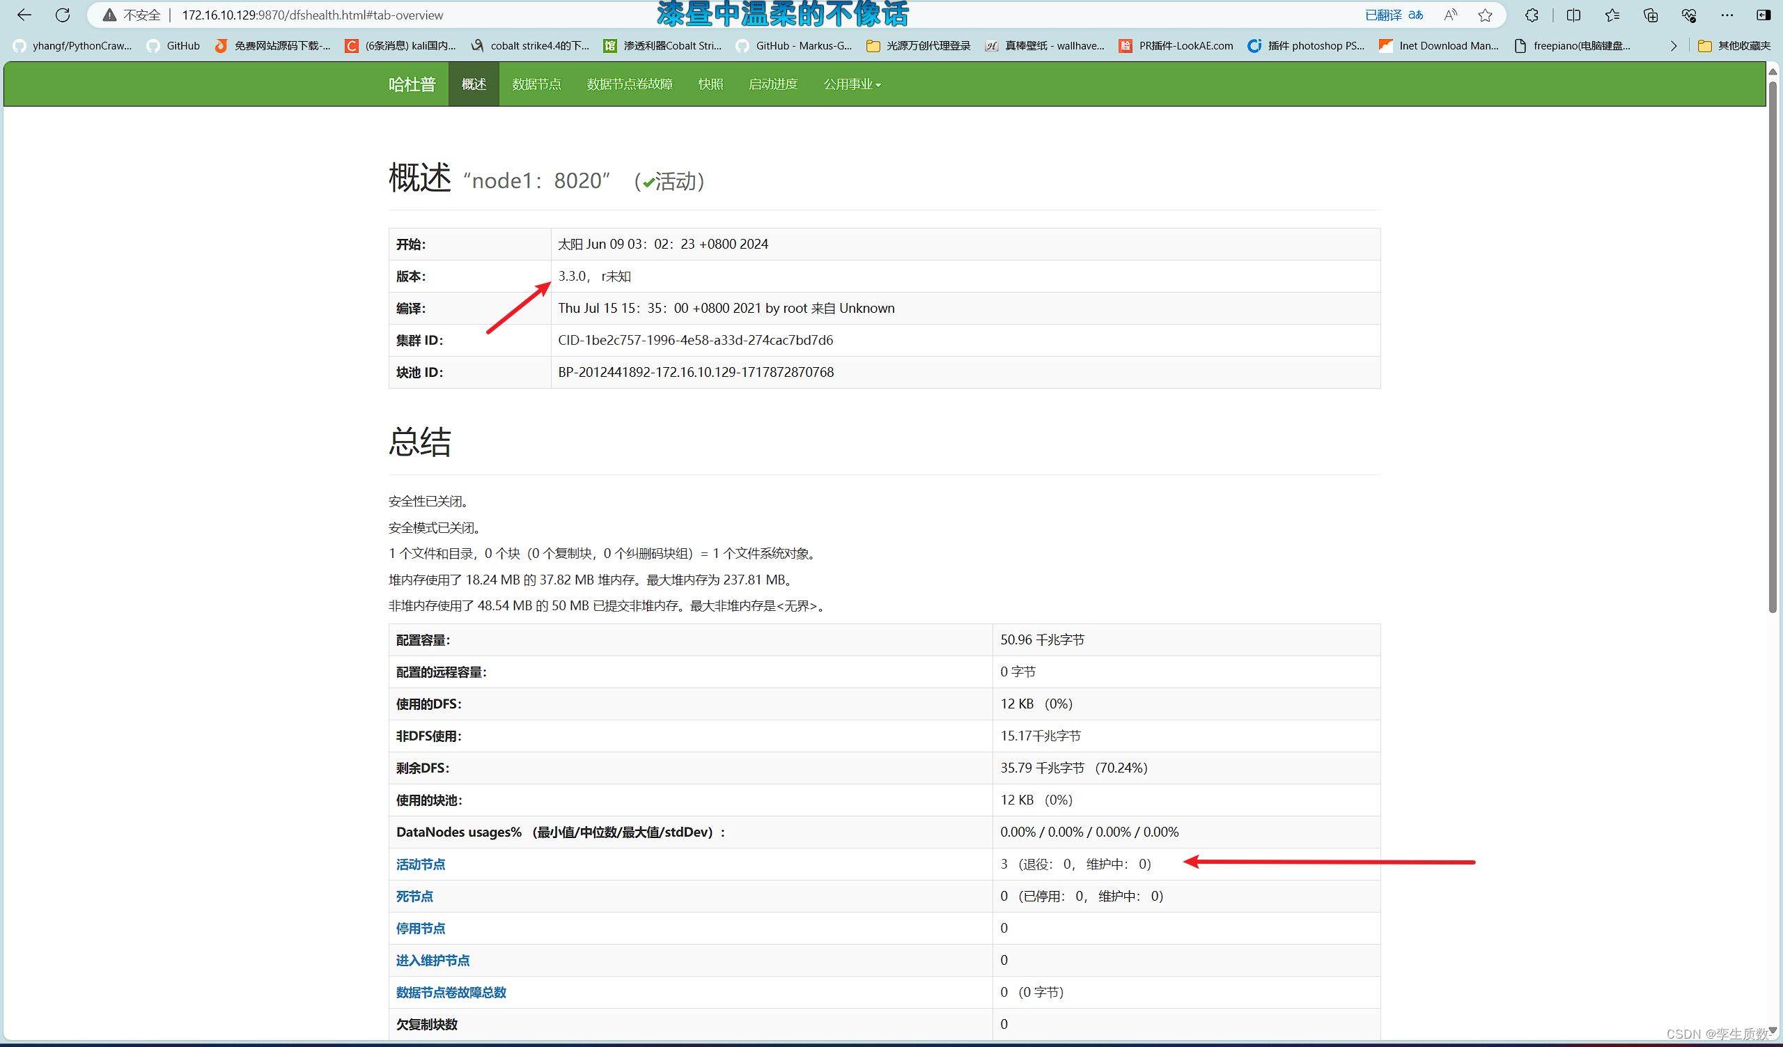This screenshot has height=1047, width=1783.
Task: Open the 启动进度 tab
Action: (x=772, y=84)
